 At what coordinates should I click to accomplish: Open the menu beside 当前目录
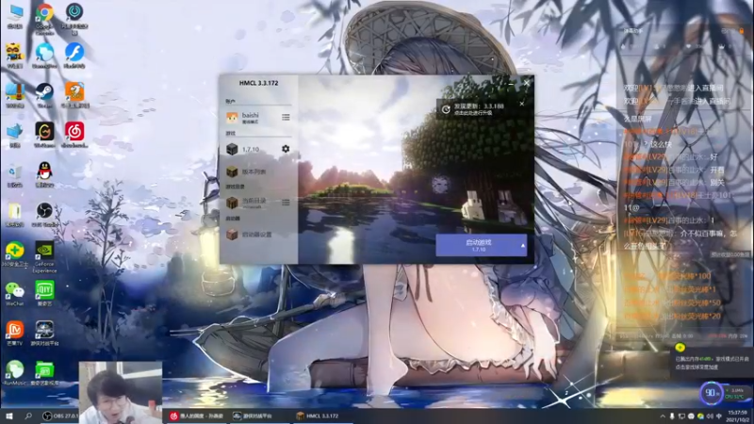click(x=286, y=203)
